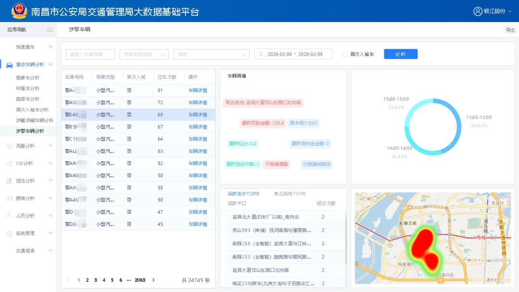Click the 导出 export button

click(x=509, y=30)
